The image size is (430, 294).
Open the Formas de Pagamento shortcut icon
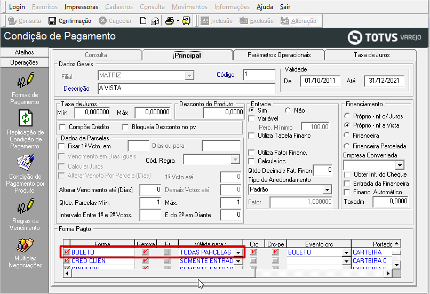(25, 80)
